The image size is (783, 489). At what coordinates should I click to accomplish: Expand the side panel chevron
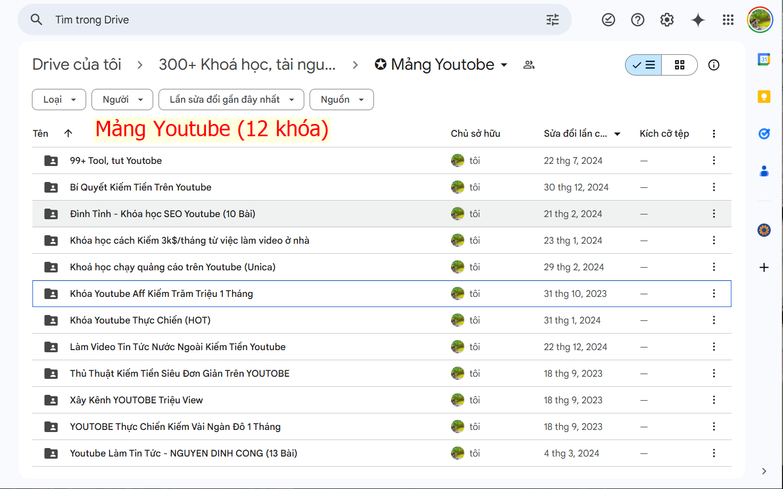[764, 471]
